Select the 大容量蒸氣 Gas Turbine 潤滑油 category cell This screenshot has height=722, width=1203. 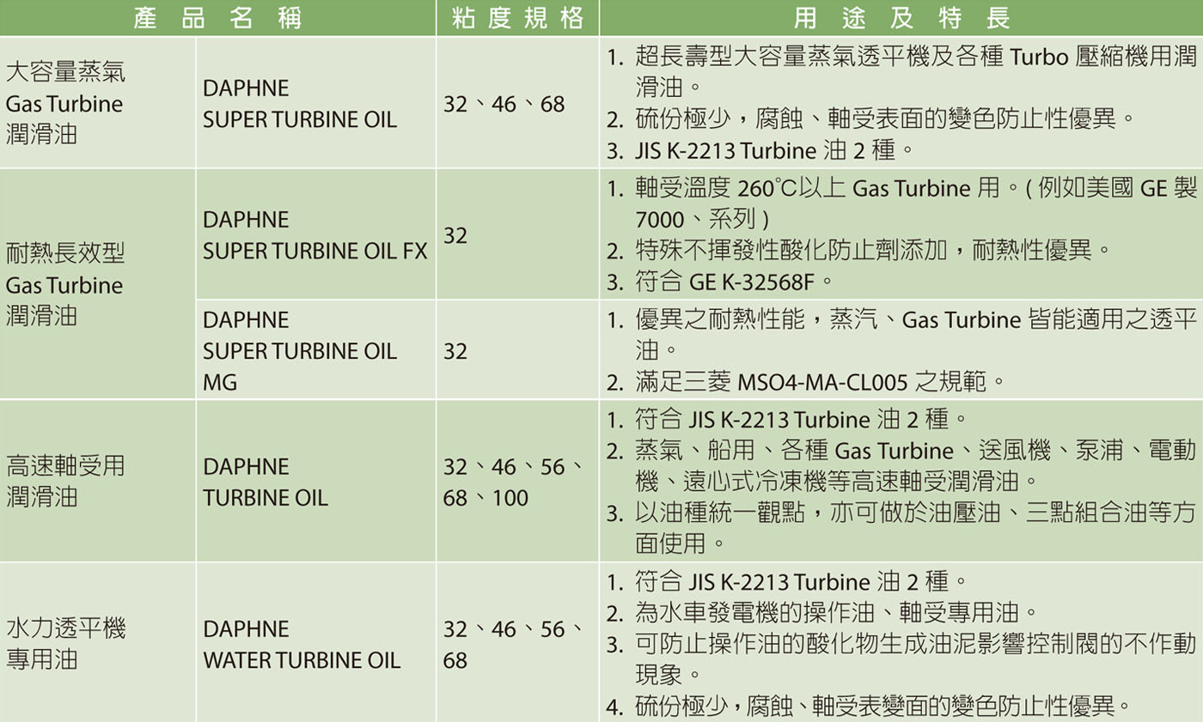click(x=65, y=103)
